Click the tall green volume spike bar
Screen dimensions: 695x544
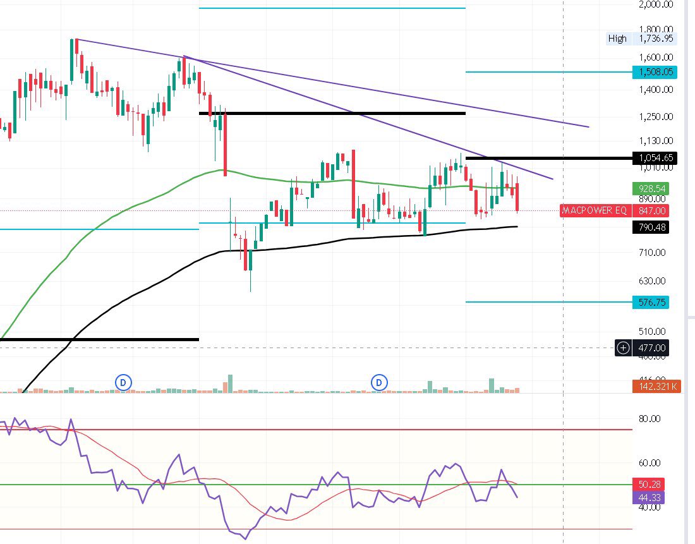pos(229,384)
